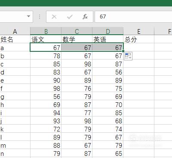The width and height of the screenshot is (172, 158).
Task: Select the name cell 'a'
Action: click(x=15, y=48)
